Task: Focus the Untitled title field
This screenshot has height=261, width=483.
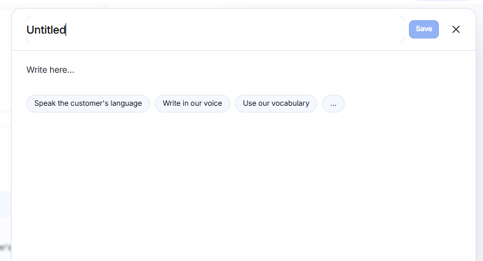Action: pyautogui.click(x=215, y=29)
